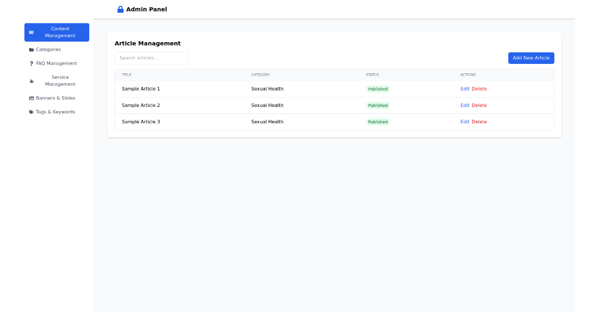
Task: Click the Add New Article button
Action: click(531, 58)
